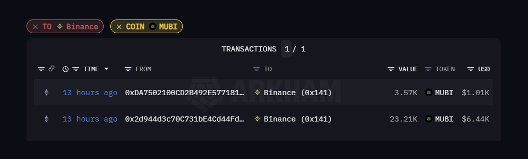Open sender address 0x2d944d3c70C731bE4Cd44Fd…
The height and width of the screenshot is (159, 528).
(184, 119)
